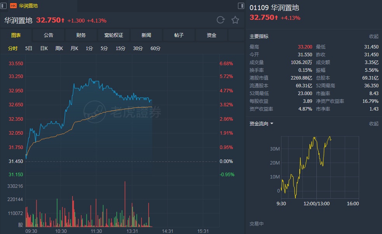The height and width of the screenshot is (234, 382).
Task: Open the 财务 tab
Action: tap(81, 35)
